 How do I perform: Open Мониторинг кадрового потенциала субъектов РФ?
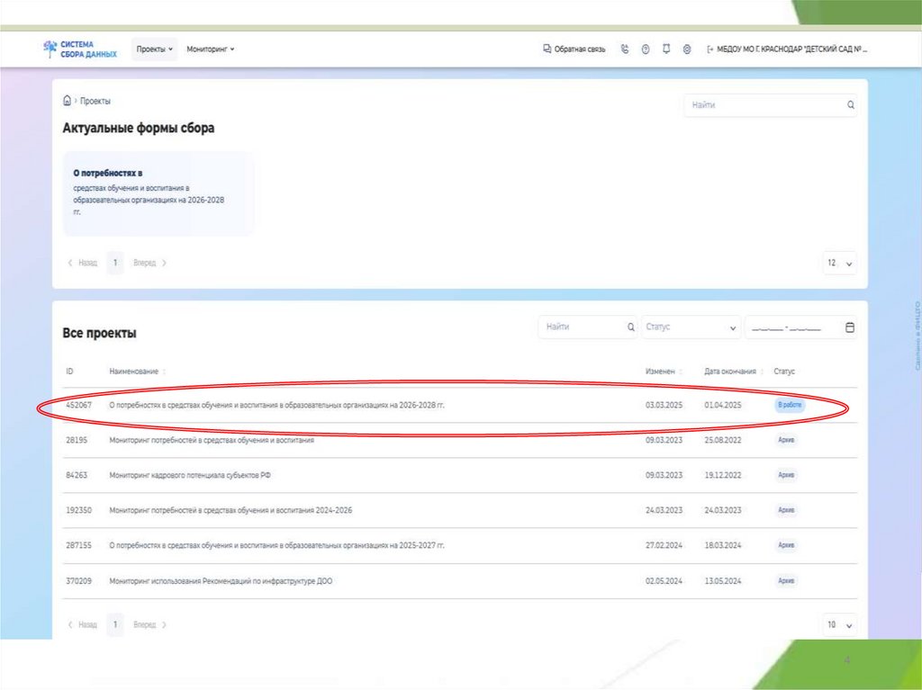coord(460,476)
